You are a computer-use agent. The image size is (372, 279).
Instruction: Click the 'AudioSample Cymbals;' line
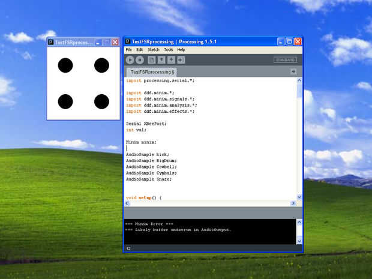point(151,173)
